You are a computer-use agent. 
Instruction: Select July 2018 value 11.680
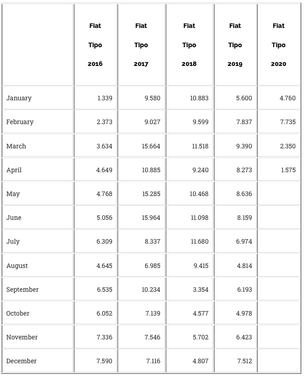click(199, 241)
